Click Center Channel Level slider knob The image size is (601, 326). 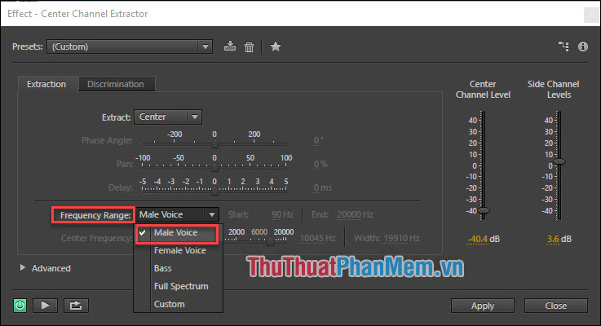[x=484, y=210]
